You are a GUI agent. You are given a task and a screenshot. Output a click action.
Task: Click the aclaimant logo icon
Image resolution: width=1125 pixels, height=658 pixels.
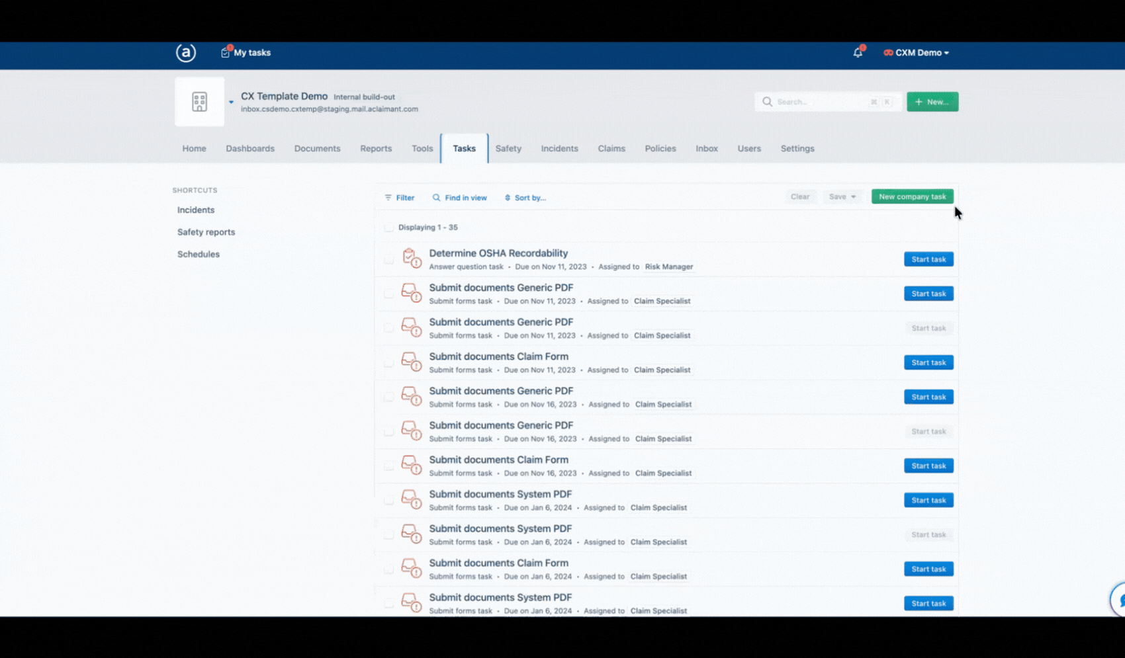coord(186,52)
